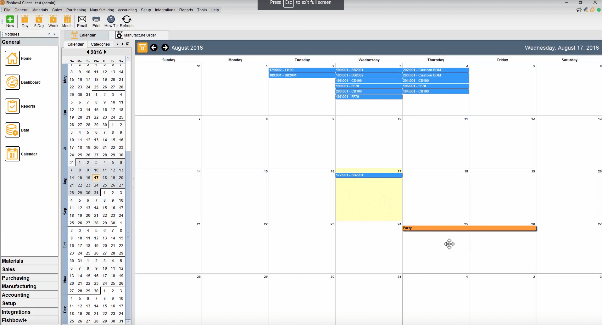
Task: Create a new calendar event with New icon
Action: pyautogui.click(x=10, y=21)
